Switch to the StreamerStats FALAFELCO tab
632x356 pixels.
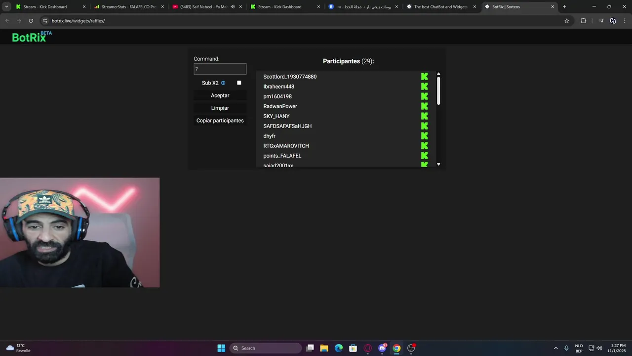(x=128, y=7)
